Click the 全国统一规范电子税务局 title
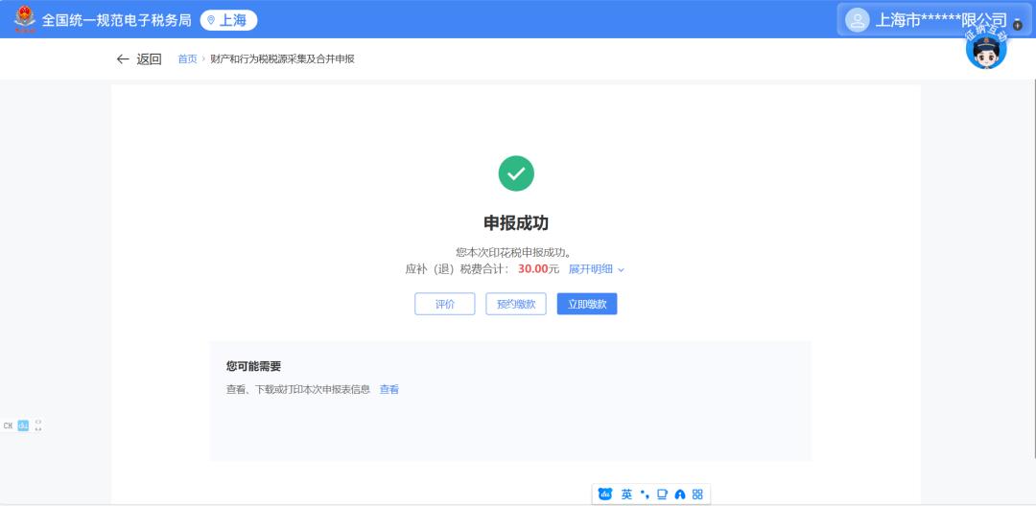Screen dimensions: 1036x506 tap(117, 20)
